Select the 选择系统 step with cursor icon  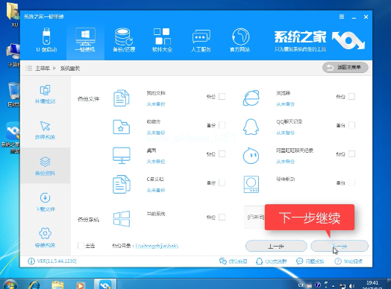click(x=45, y=130)
